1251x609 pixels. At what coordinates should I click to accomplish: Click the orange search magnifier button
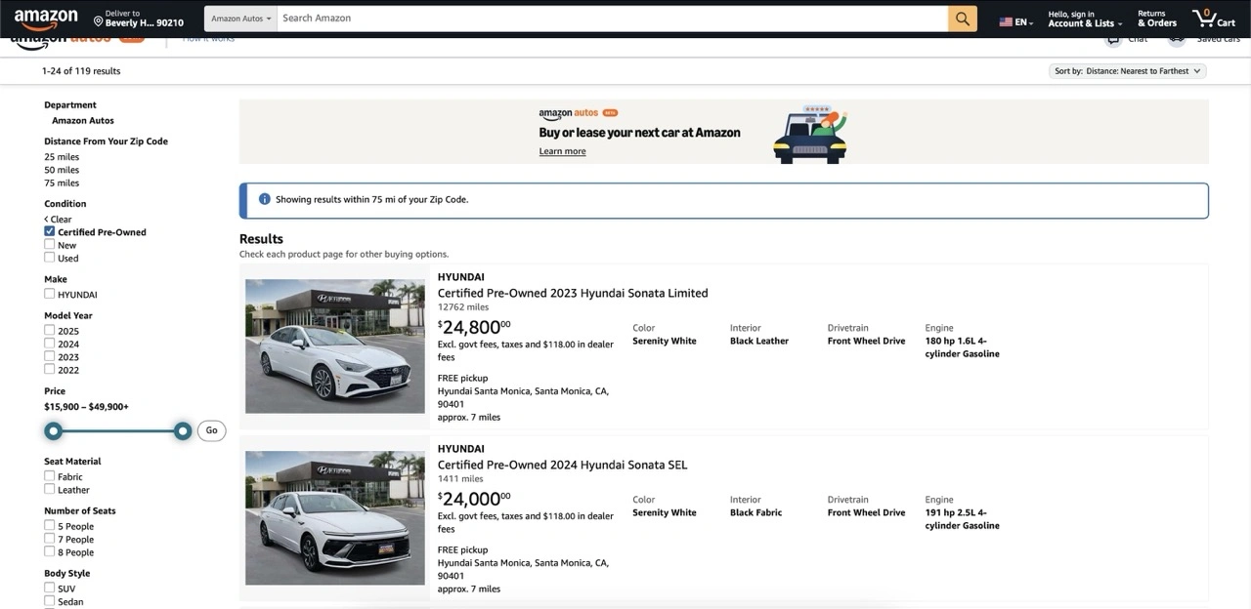click(963, 19)
